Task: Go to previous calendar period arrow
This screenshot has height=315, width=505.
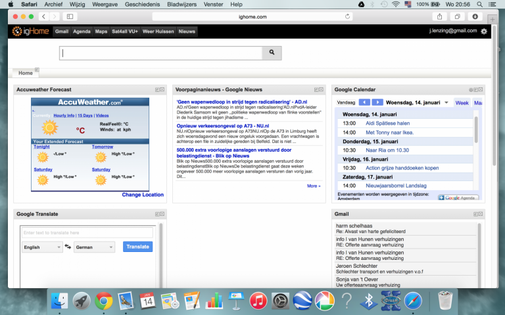Action: pos(364,102)
